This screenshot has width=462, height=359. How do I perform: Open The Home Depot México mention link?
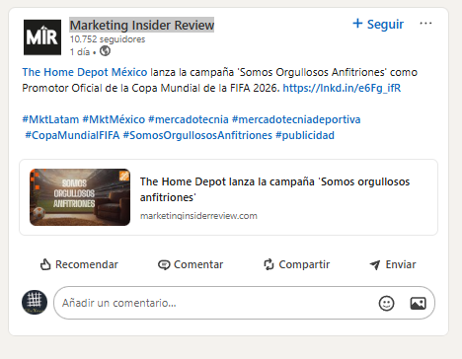coord(85,72)
